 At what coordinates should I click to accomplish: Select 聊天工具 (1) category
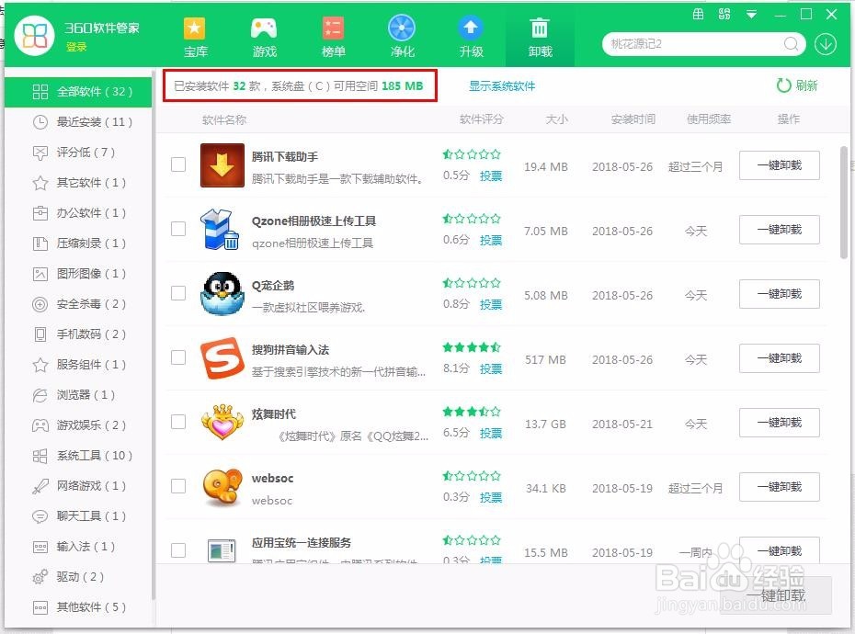[78, 516]
